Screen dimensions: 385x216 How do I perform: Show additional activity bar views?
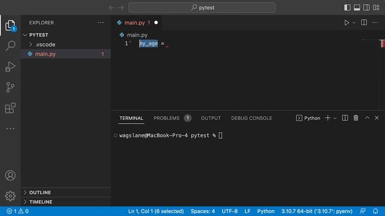(10, 128)
